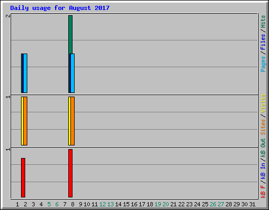This screenshot has height=210, width=269.
Task: Click day '27' on the x-axis
Action: tap(221, 204)
